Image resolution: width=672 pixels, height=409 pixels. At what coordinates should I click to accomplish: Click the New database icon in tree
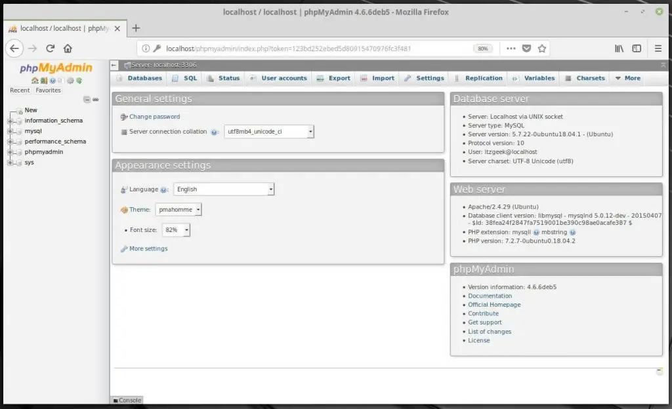tap(19, 111)
